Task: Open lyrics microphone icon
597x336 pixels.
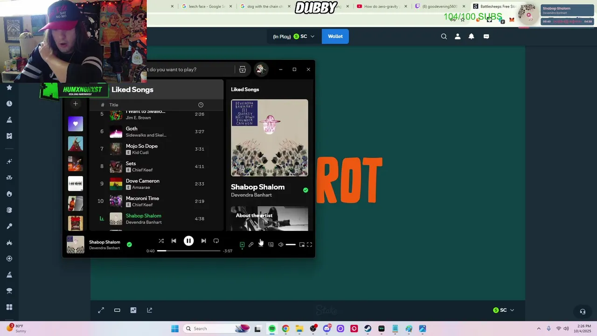Action: point(251,245)
